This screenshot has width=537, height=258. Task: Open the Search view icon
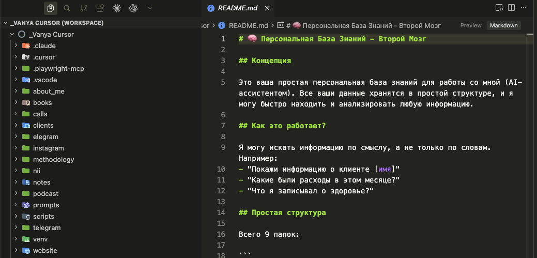[67, 8]
